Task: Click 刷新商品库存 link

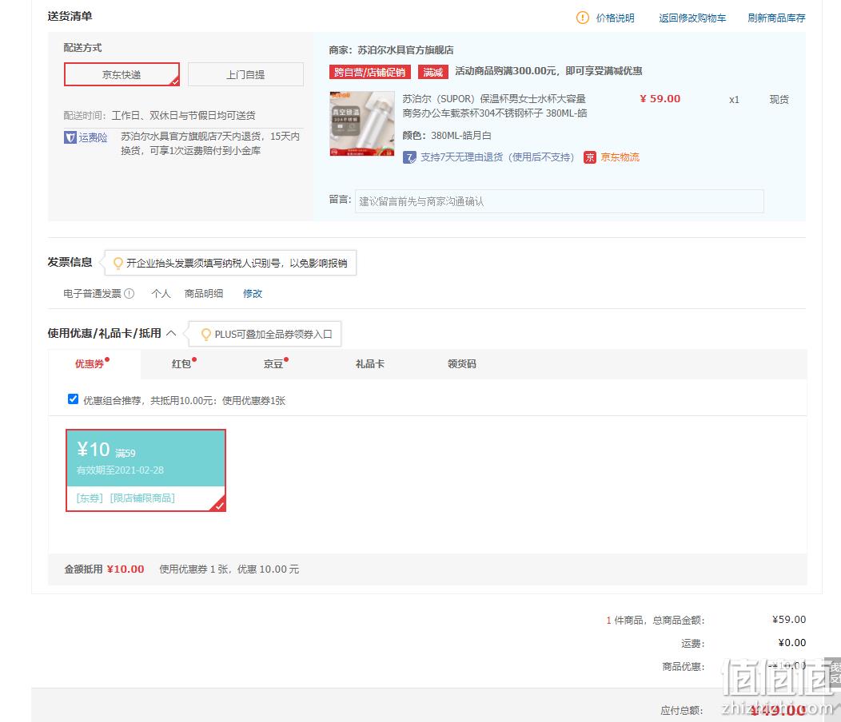Action: pyautogui.click(x=776, y=18)
